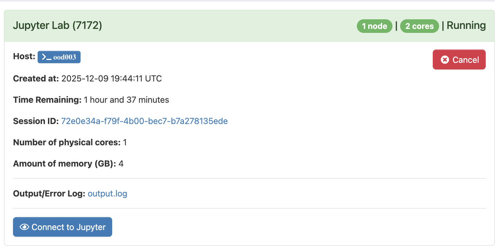Click the "Session ID:" label
This screenshot has width=498, height=246.
(36, 121)
